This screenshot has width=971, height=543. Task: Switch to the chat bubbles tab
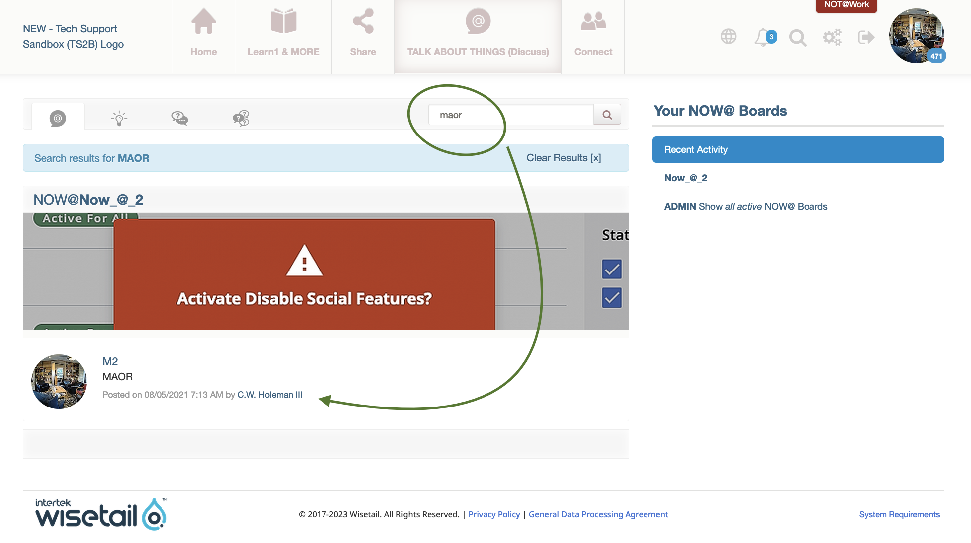[179, 118]
